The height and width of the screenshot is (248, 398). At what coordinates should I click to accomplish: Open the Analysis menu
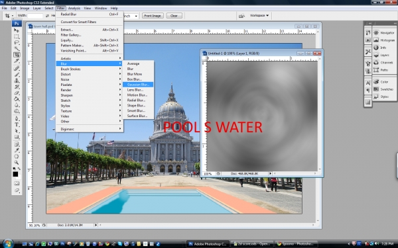74,8
